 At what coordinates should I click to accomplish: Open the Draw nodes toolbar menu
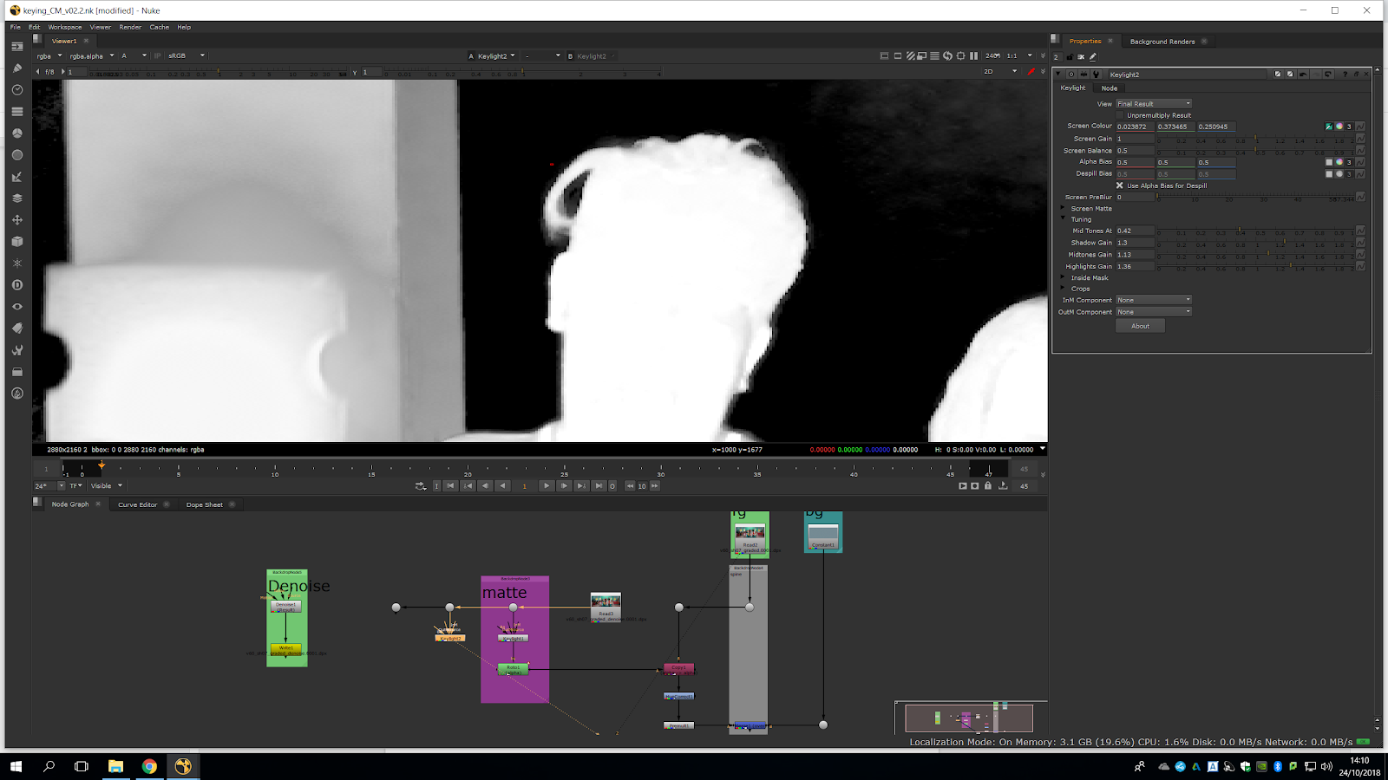click(x=16, y=68)
